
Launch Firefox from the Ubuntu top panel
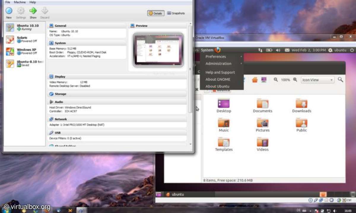(x=218, y=50)
